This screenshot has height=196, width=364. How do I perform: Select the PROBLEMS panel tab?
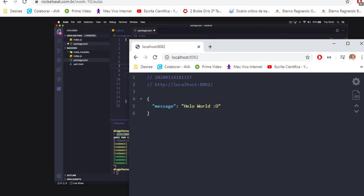[119, 123]
